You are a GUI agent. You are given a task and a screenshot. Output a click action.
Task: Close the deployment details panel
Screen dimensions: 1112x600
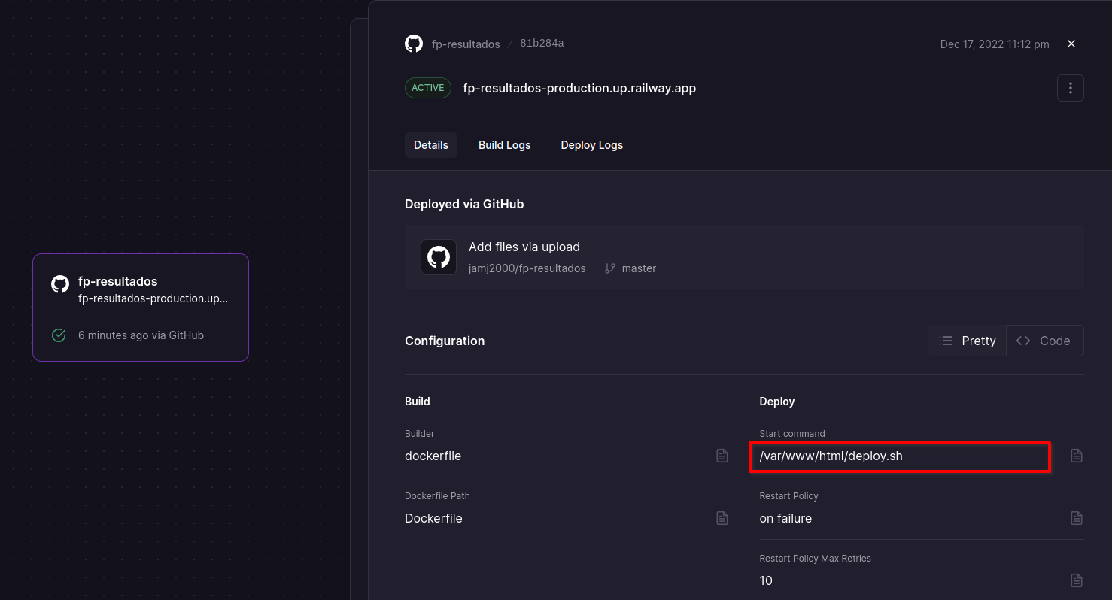click(1071, 44)
